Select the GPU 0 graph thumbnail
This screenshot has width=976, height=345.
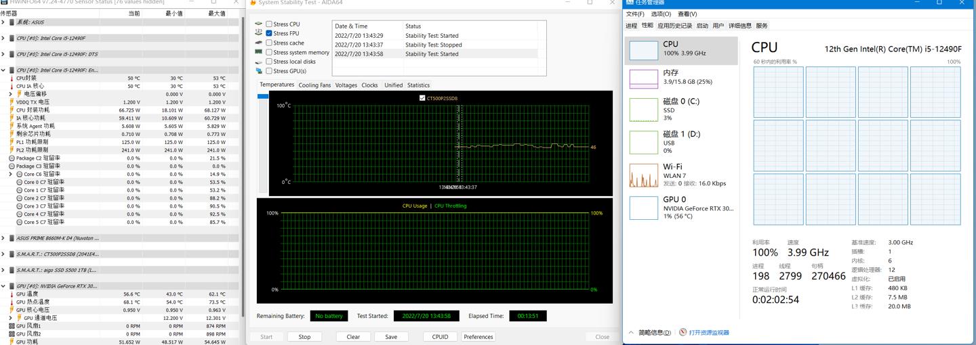coord(643,208)
